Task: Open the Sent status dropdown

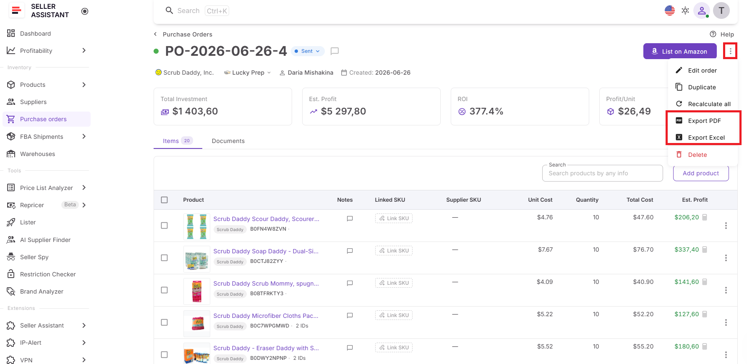Action: [308, 51]
